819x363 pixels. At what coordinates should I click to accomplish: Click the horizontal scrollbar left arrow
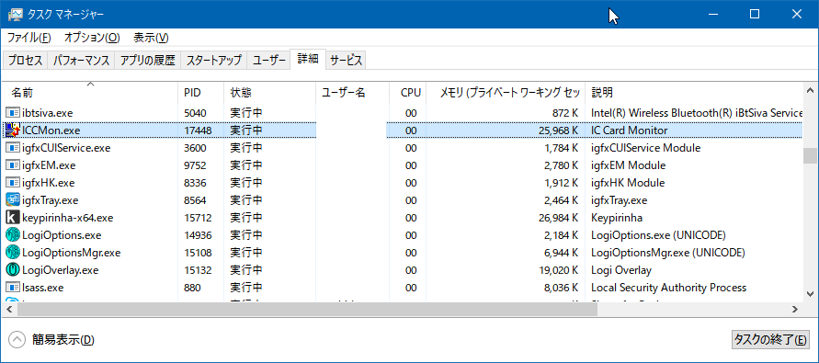(8, 310)
